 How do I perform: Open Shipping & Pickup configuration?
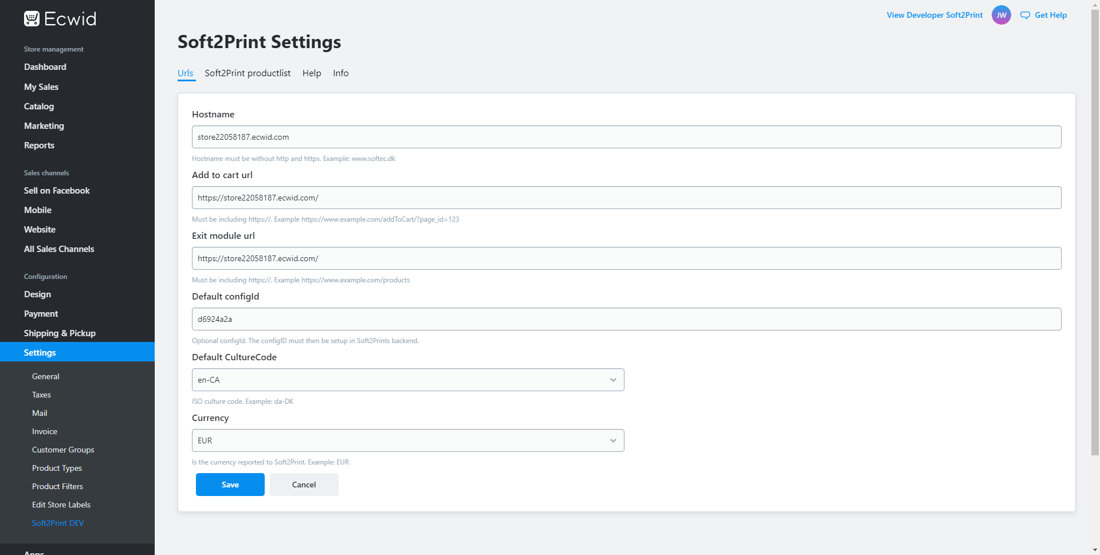tap(60, 333)
